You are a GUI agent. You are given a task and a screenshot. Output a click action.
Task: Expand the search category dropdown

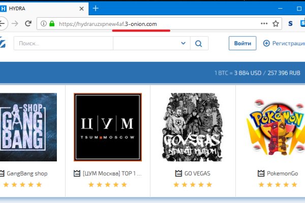(x=183, y=44)
